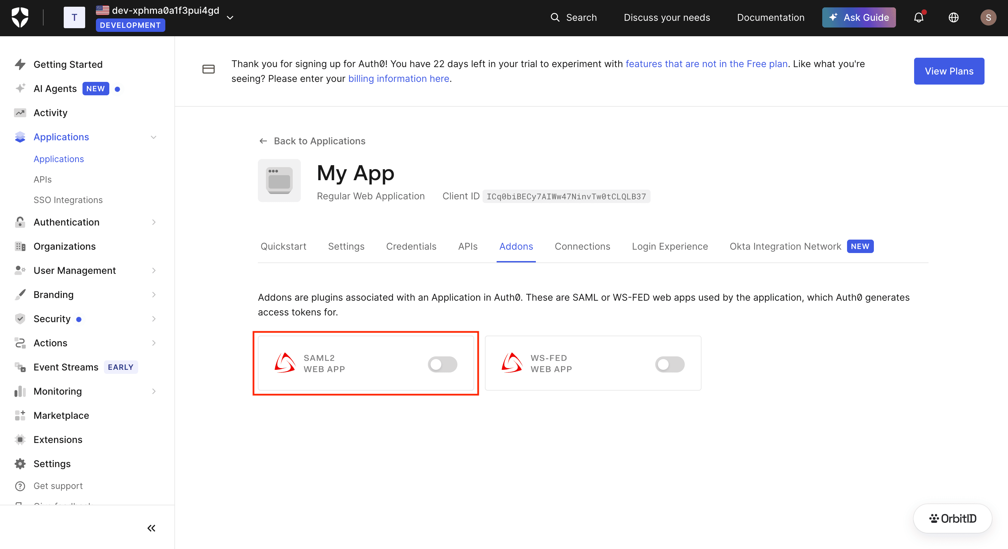Enable the SAML2 Web App toggle

(443, 364)
